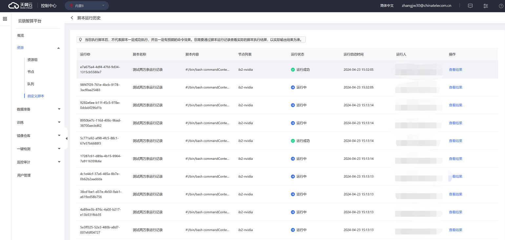Screen dimensions: 505x240
Task: Collapse the 资源 sidebar section
Action: tap(58, 48)
